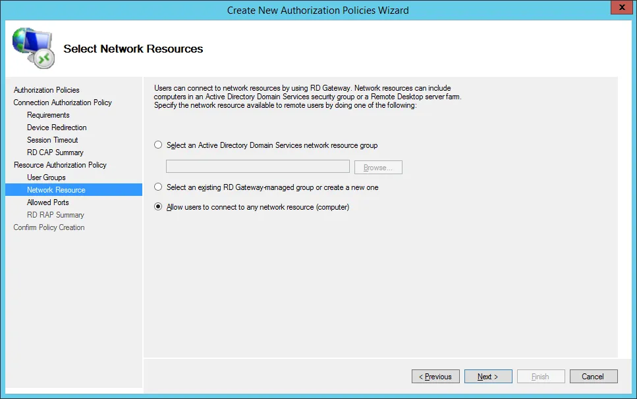The image size is (637, 399).
Task: Open RD CAP Summary step
Action: pos(55,153)
